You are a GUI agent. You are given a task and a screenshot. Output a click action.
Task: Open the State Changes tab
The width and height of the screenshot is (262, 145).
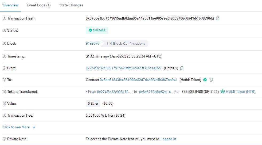71,5
